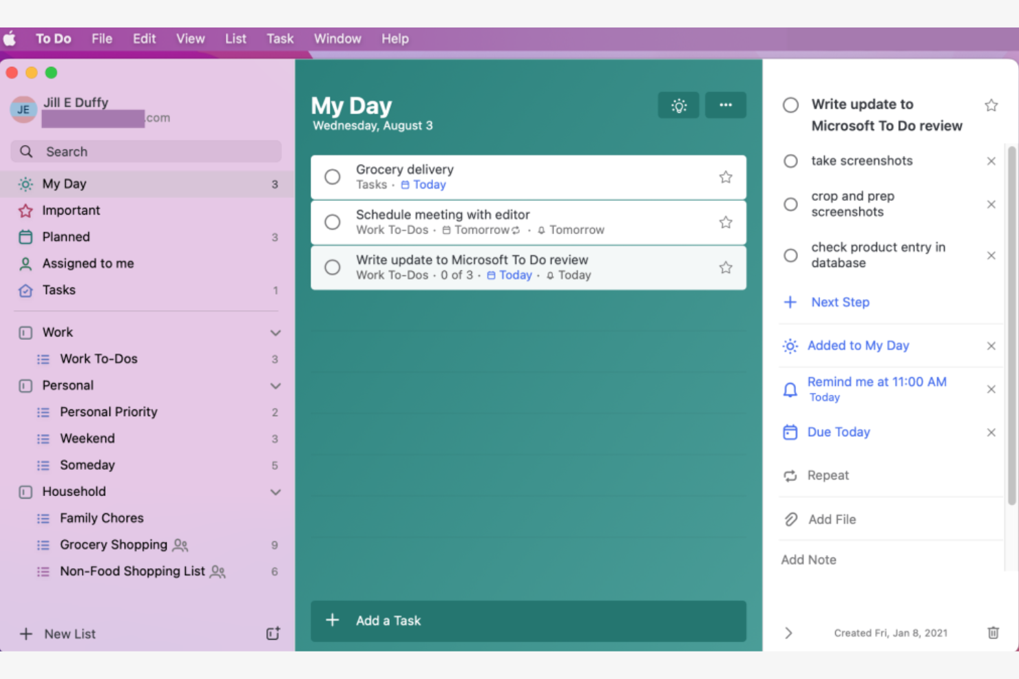This screenshot has height=679, width=1019.
Task: Click the plus icon beside Next Step
Action: coord(790,302)
